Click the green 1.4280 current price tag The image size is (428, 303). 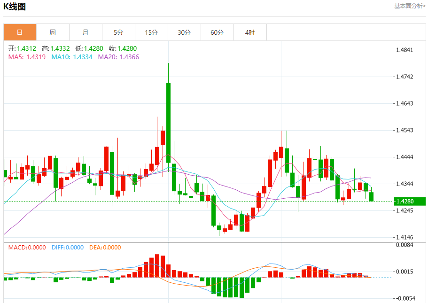[x=409, y=201]
